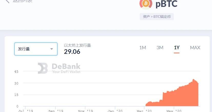Click the Your DeFi Wallet watermark text

pos(66,72)
